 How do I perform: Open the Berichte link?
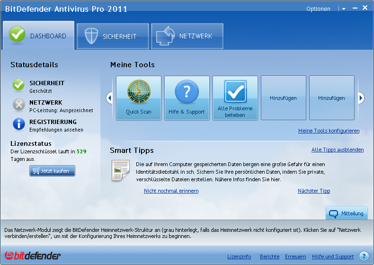(269, 256)
